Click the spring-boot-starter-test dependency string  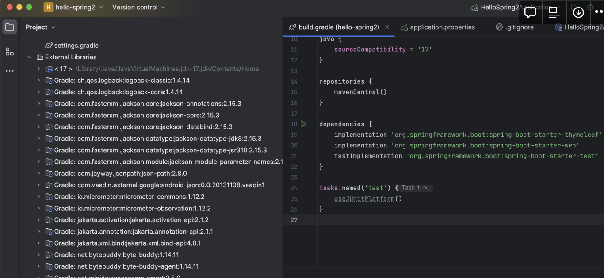pos(502,156)
